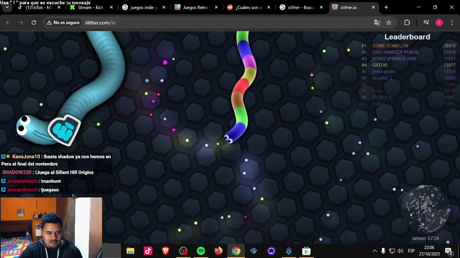The height and width of the screenshot is (258, 460).
Task: Click leaderboard entry 'im petro :)'
Action: point(382,78)
